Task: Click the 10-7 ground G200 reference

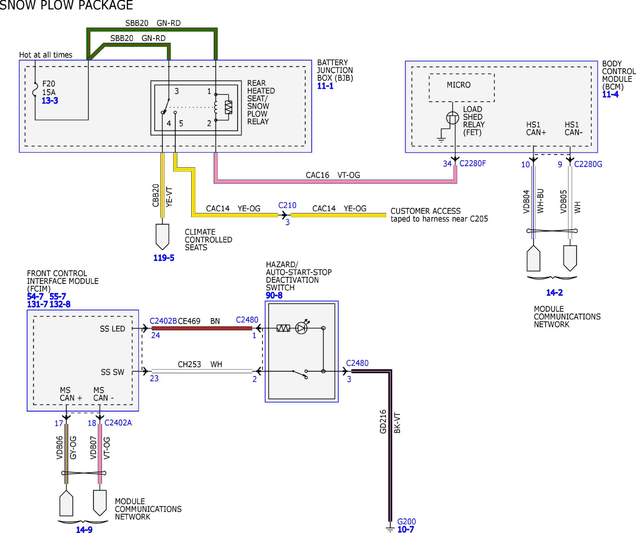Action: click(405, 529)
